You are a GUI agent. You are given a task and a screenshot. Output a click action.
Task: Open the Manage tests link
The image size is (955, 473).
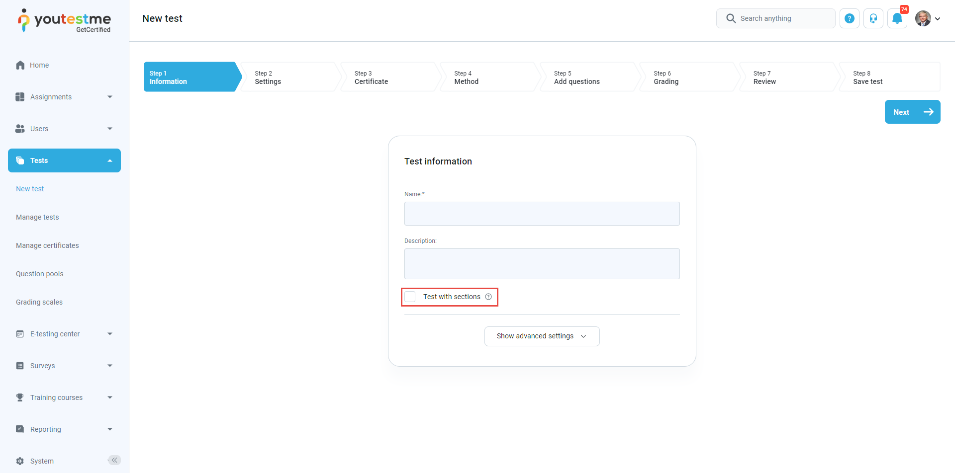37,217
